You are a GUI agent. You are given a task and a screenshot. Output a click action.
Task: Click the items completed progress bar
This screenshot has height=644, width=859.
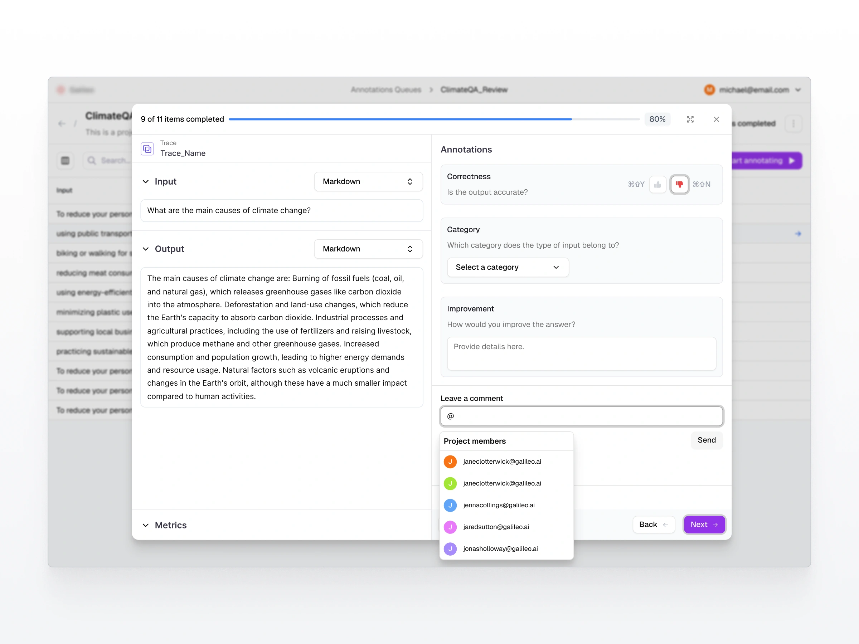(x=434, y=119)
